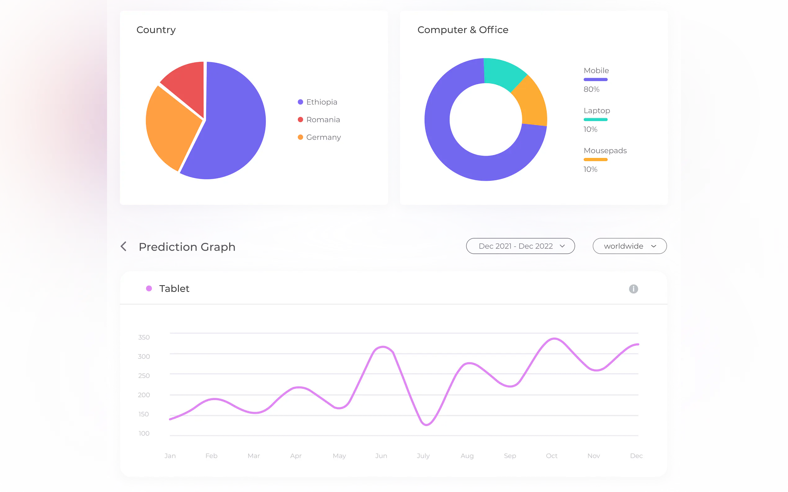Screen dimensions: 788x492
Task: Toggle the Romania series label
Action: [x=323, y=120]
